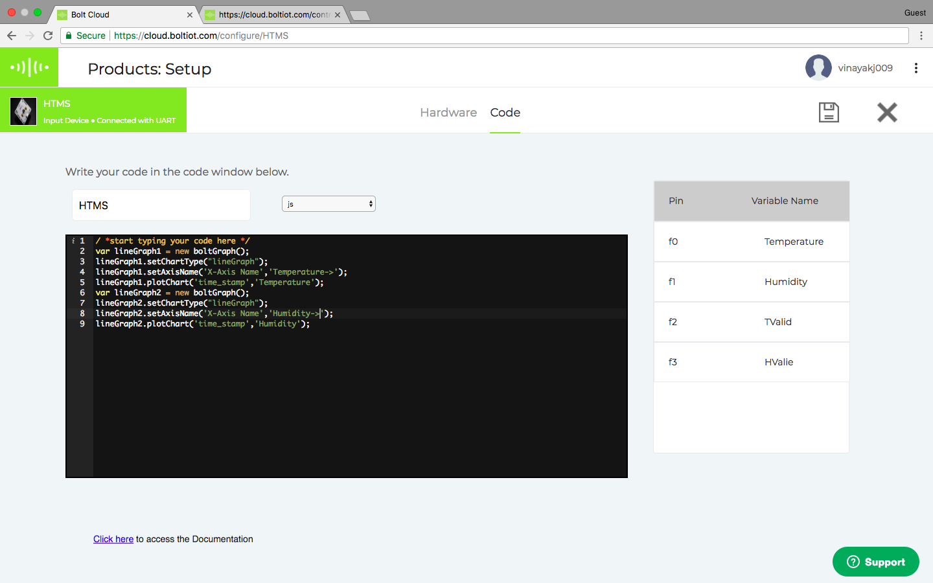
Task: Click the green Support button
Action: tap(875, 562)
